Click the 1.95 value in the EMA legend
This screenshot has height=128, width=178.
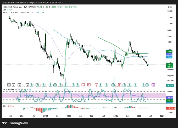pyautogui.click(x=32, y=13)
